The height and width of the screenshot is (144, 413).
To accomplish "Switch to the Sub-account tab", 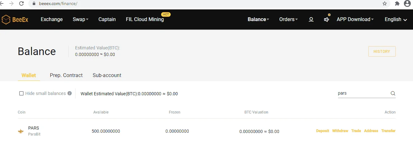I will coord(107,75).
